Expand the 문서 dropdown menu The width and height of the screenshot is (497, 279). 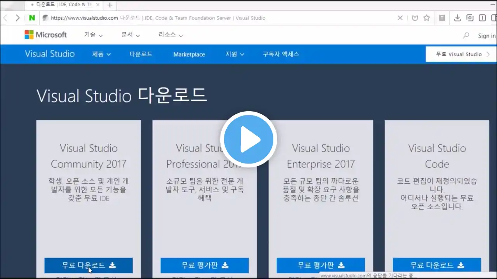point(130,35)
